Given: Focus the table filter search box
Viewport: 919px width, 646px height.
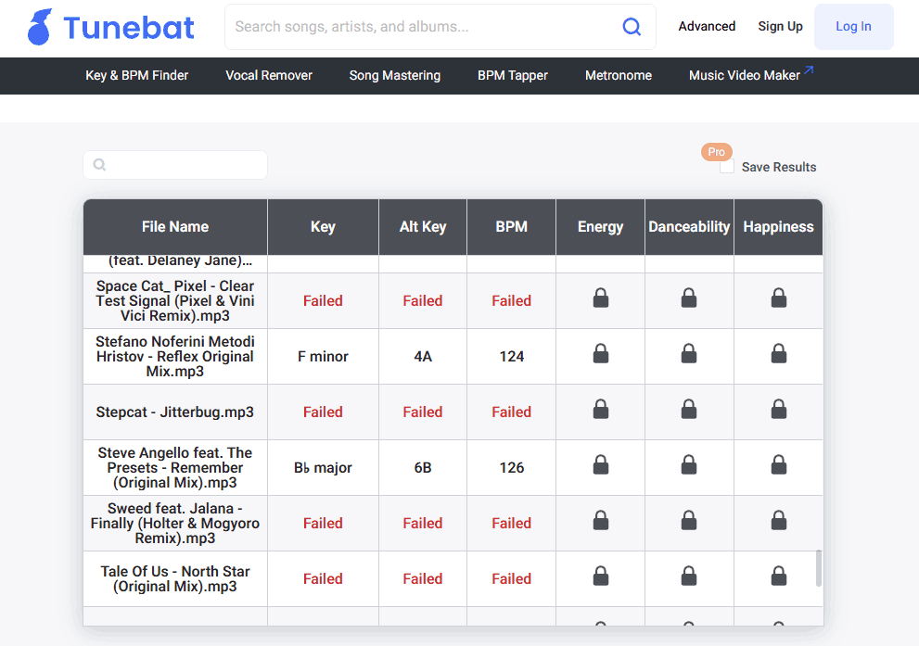Looking at the screenshot, I should coord(175,165).
